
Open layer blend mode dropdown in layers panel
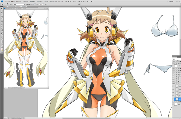click(176, 59)
